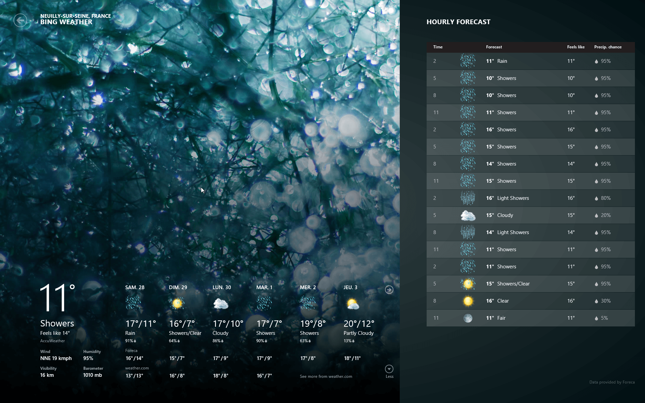
Task: Click the AccuWeather source label
Action: click(52, 341)
